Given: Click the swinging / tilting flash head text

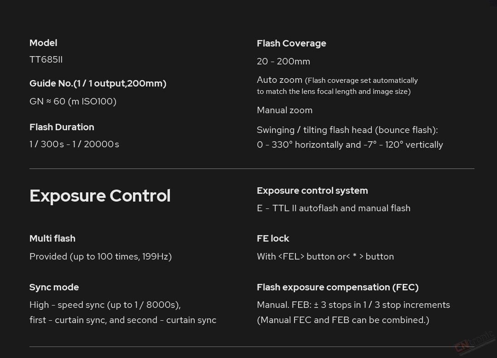Looking at the screenshot, I should (350, 137).
